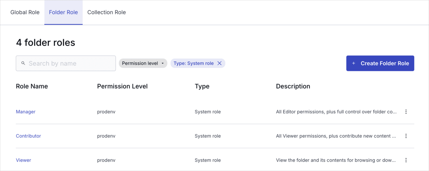Open the more options menu for Manager
The height and width of the screenshot is (171, 429).
click(406, 112)
